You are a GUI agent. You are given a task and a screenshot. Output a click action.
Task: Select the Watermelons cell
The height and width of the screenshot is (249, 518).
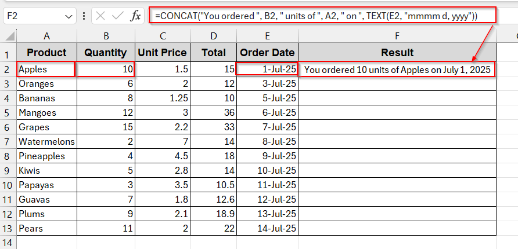click(46, 141)
